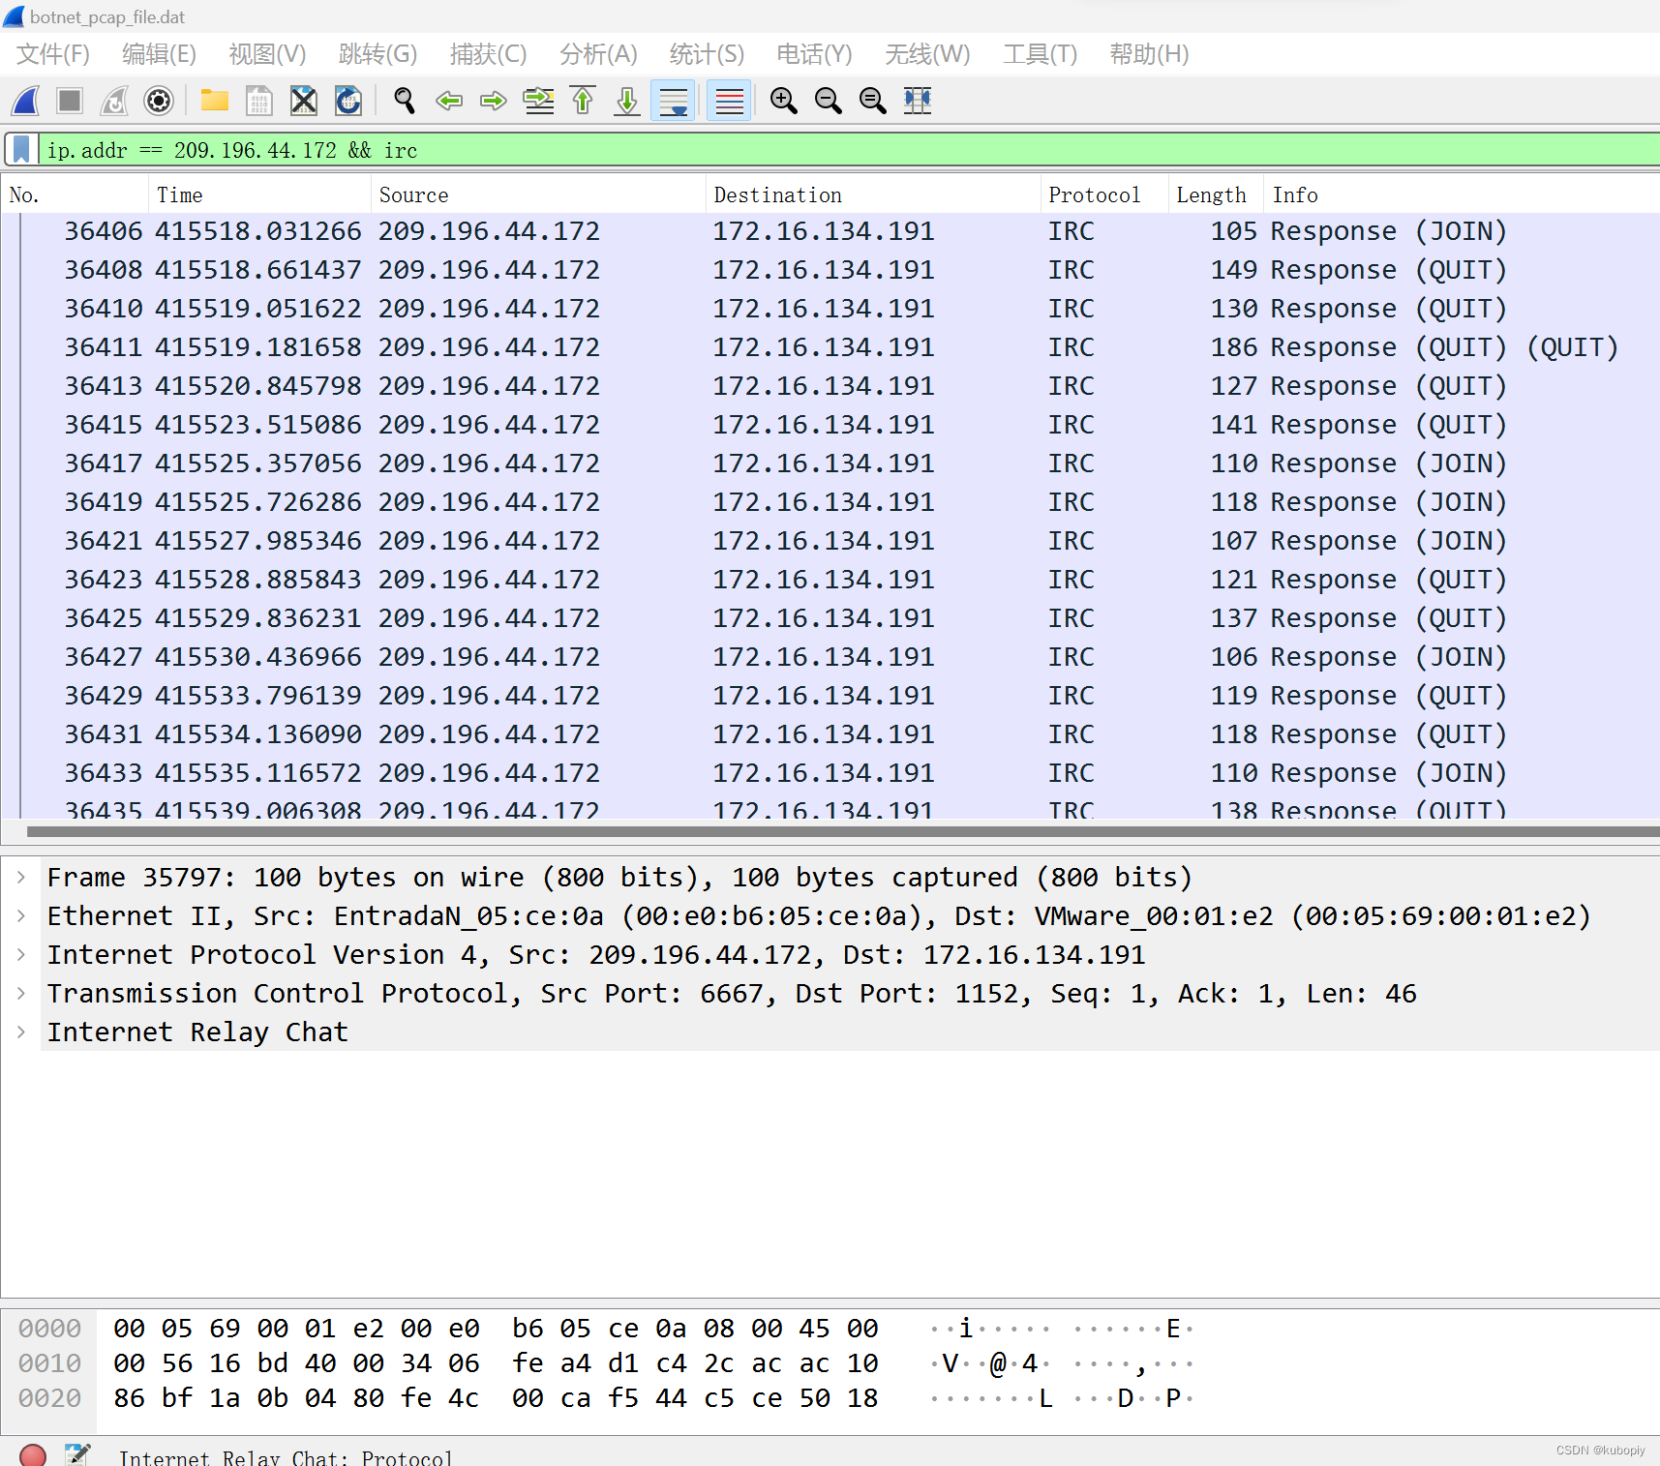Go back to the previous packet arrow

(449, 101)
